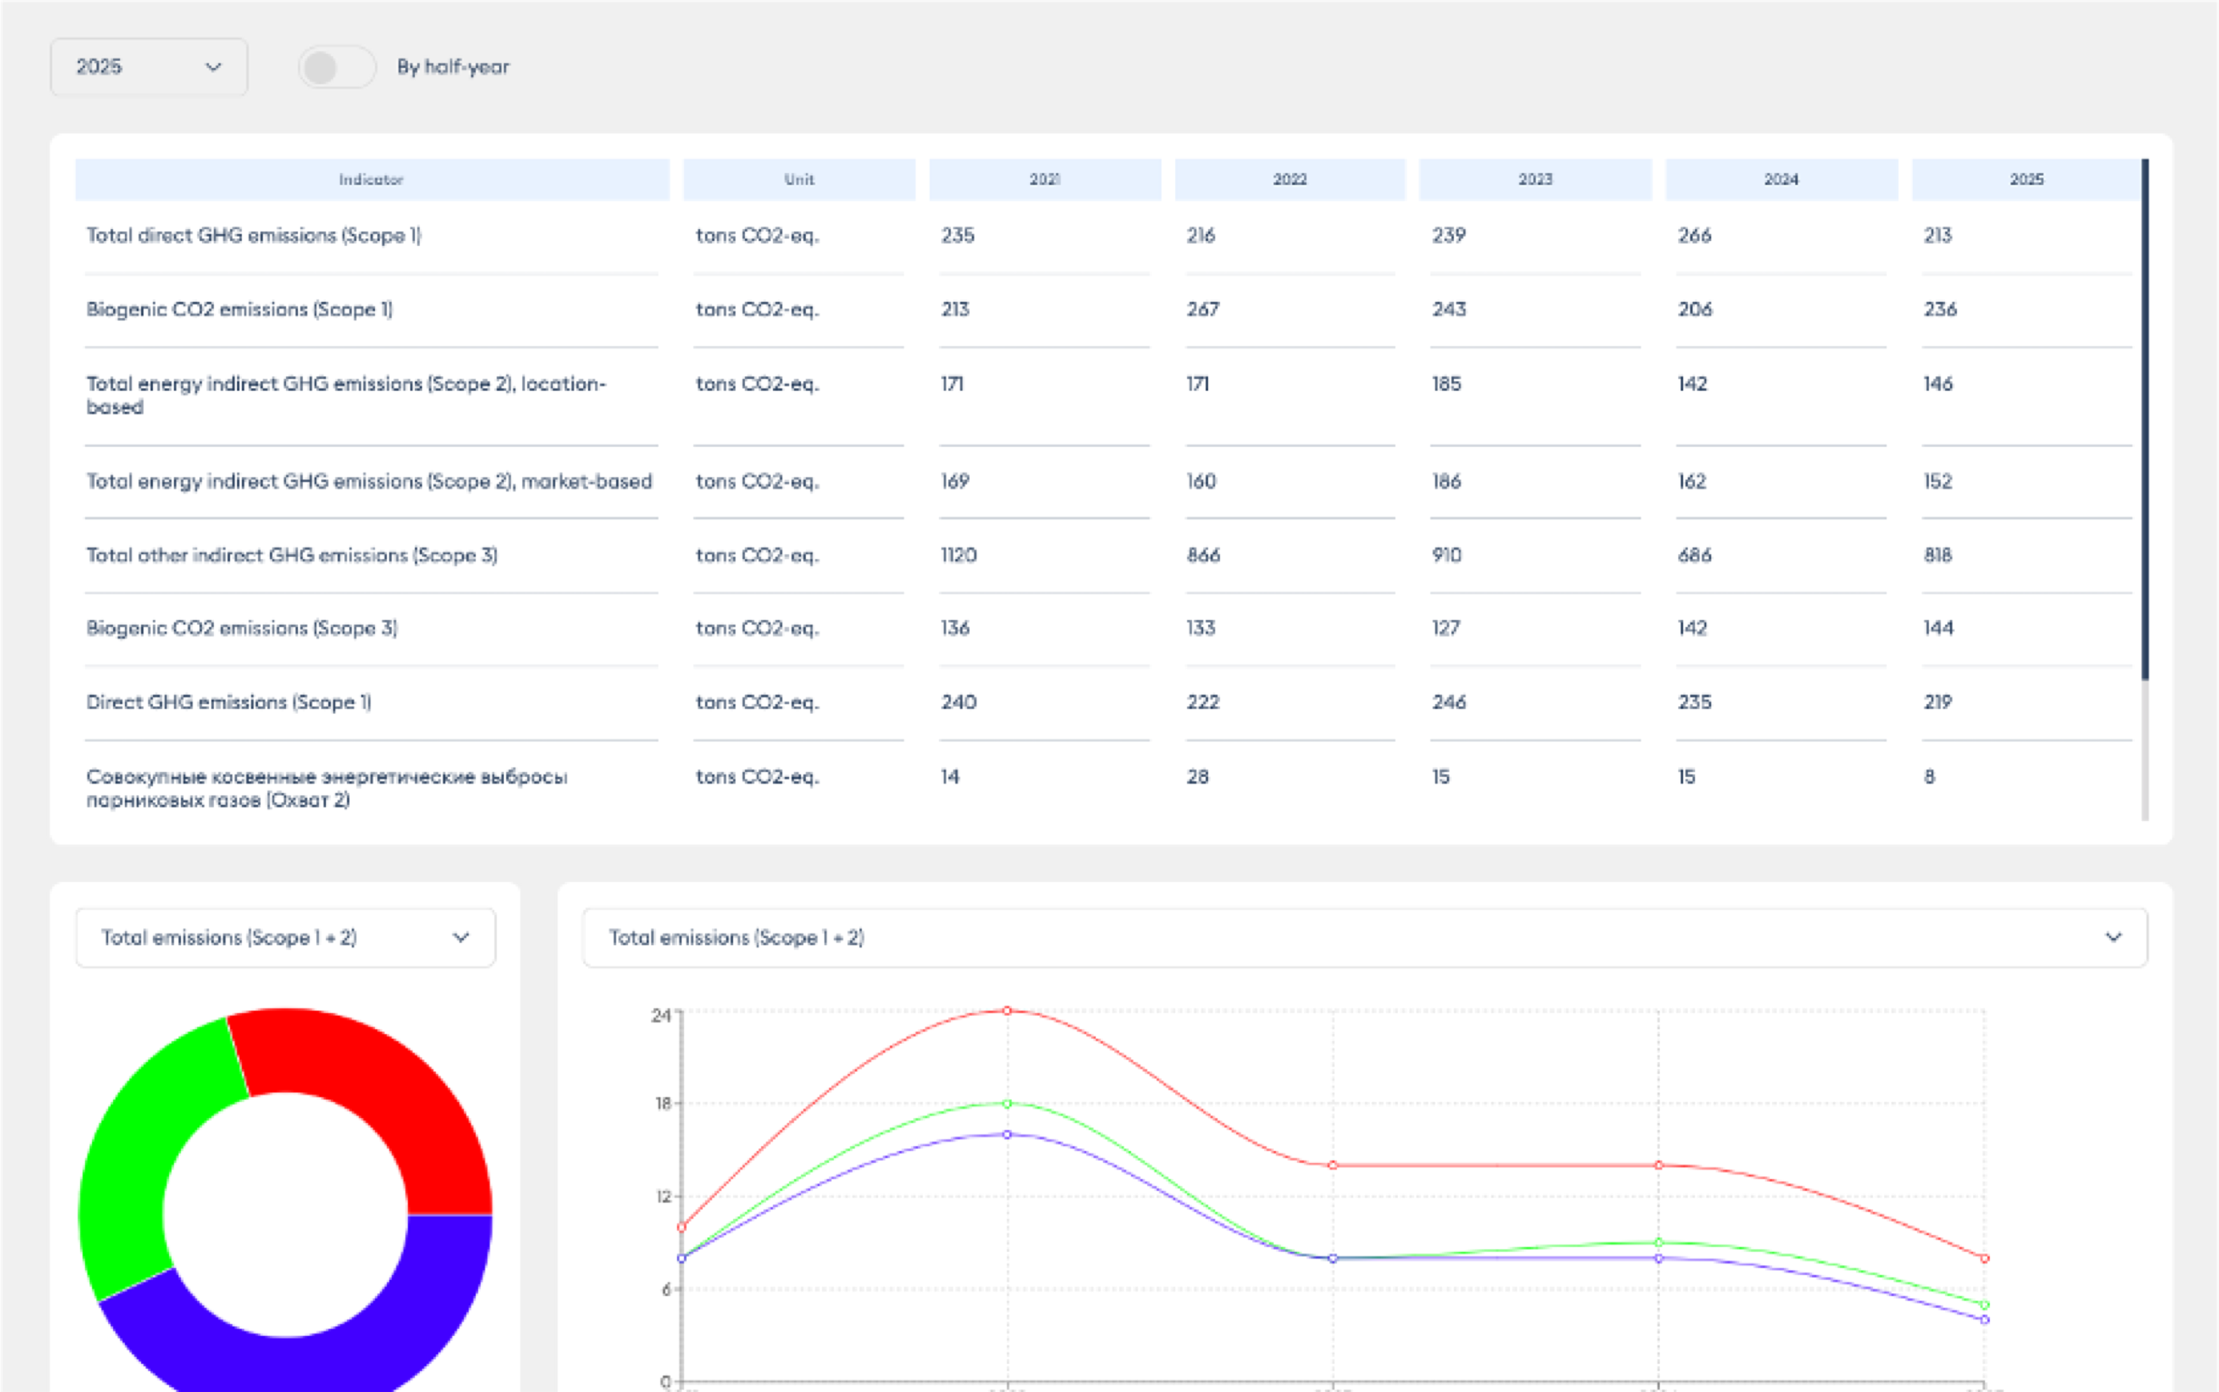Open the 2025 year dropdown
Viewport: 2219px width, 1392px height.
click(147, 67)
